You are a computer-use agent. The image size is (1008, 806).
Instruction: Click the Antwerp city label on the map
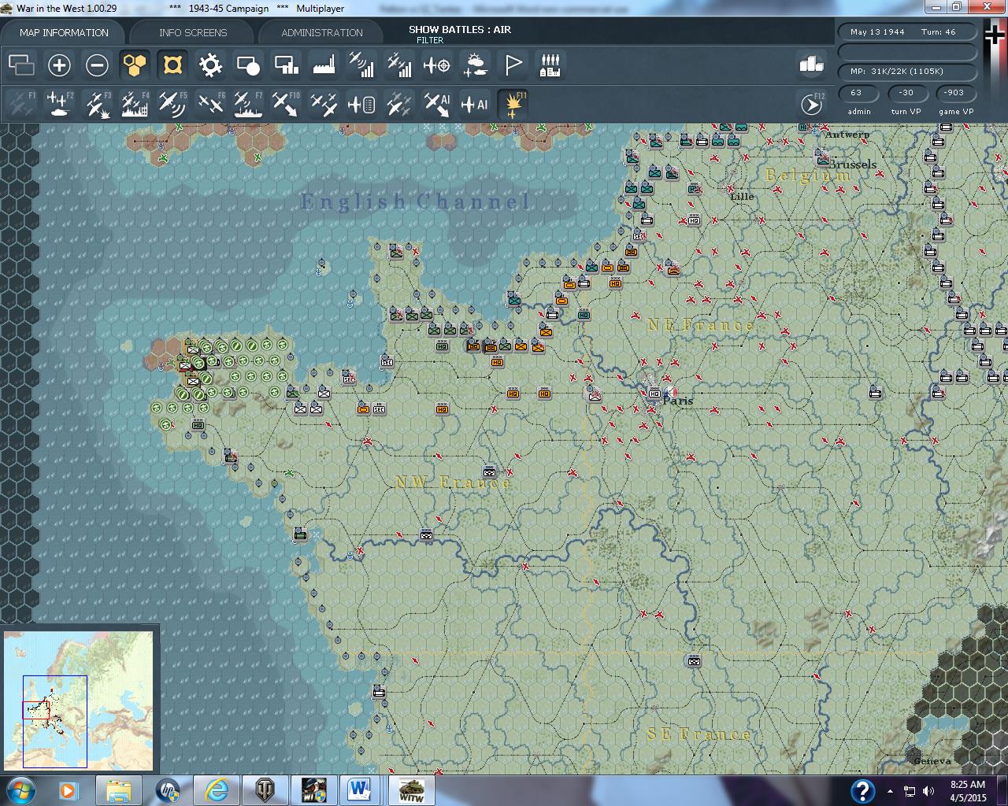847,135
